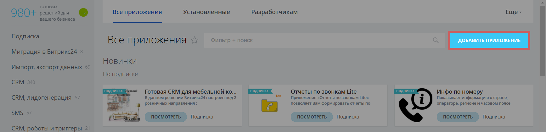
Task: Star the Все приложения page as favorite
Action: pyautogui.click(x=195, y=40)
